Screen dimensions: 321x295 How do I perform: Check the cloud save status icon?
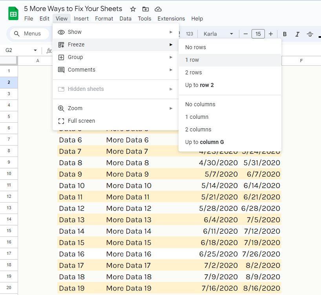click(158, 9)
